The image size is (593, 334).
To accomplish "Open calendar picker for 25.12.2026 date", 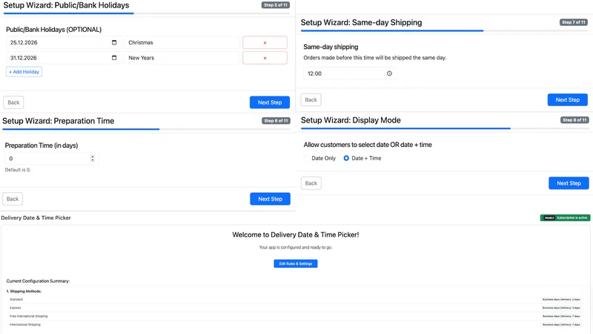I will [x=114, y=42].
